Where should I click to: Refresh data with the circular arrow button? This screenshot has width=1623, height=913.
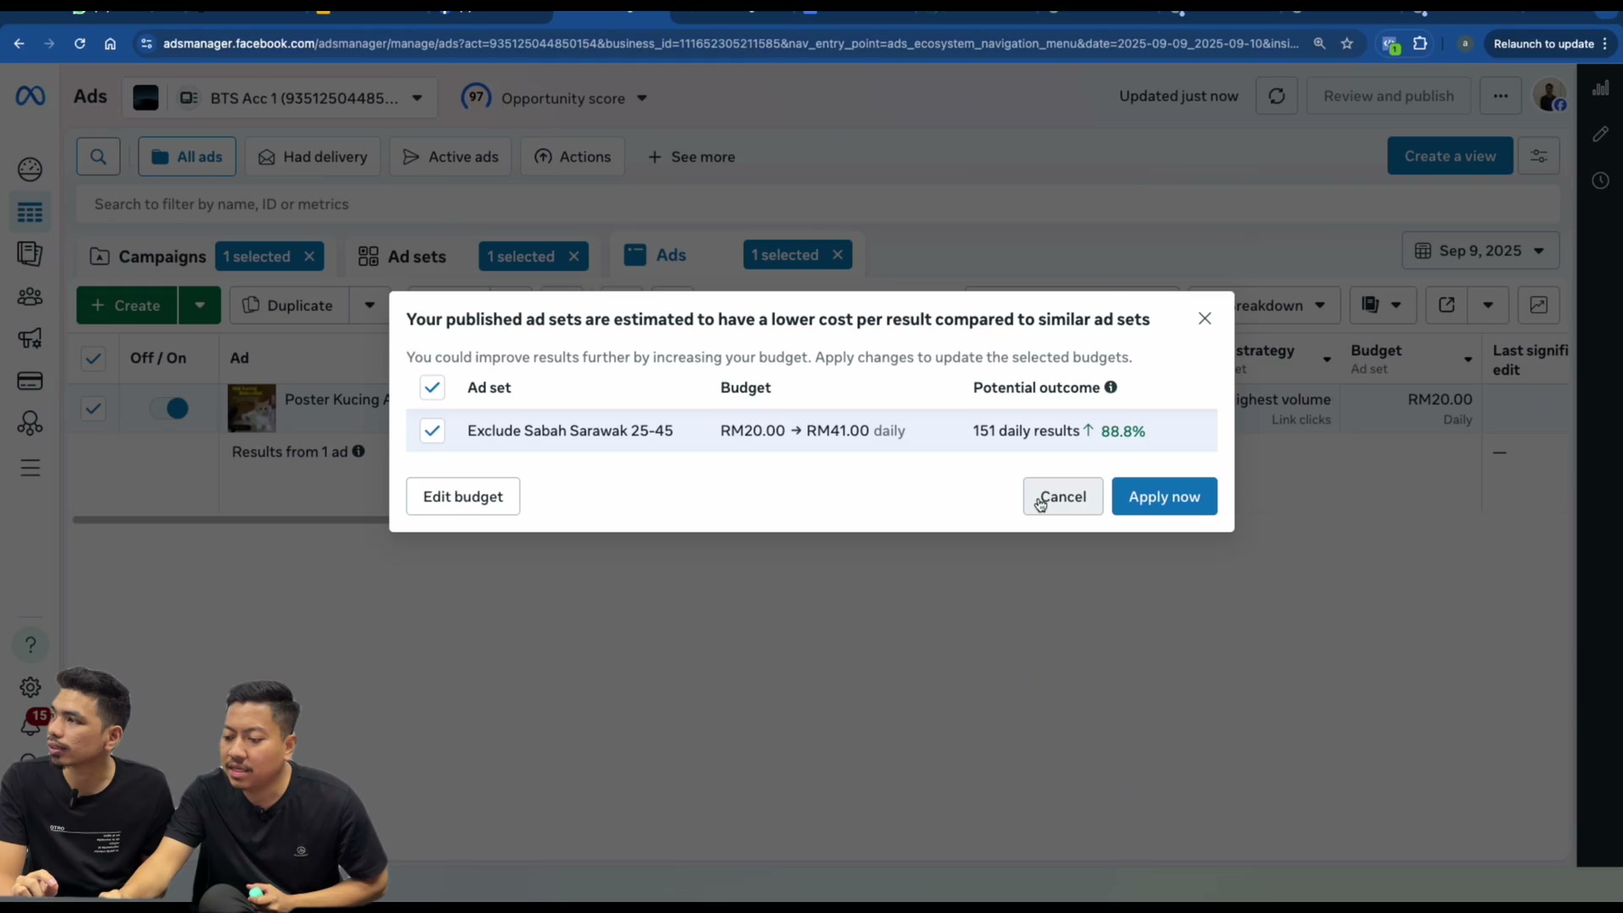click(1276, 96)
